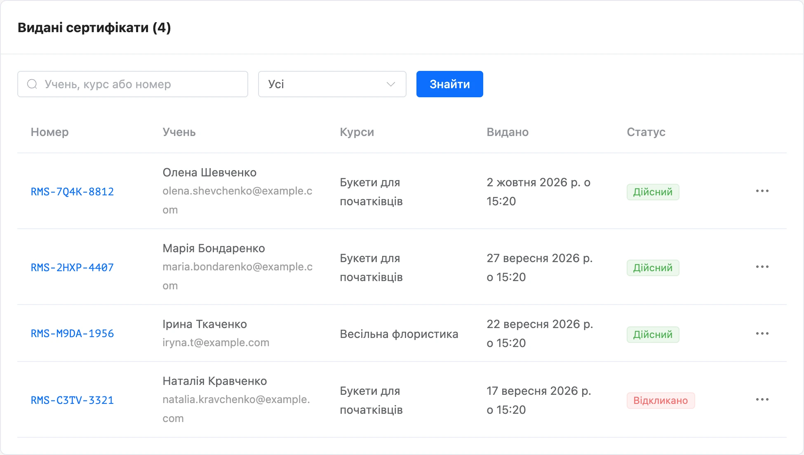Click Дійсний tag in Марія Бондаренко row
804x455 pixels.
point(653,268)
